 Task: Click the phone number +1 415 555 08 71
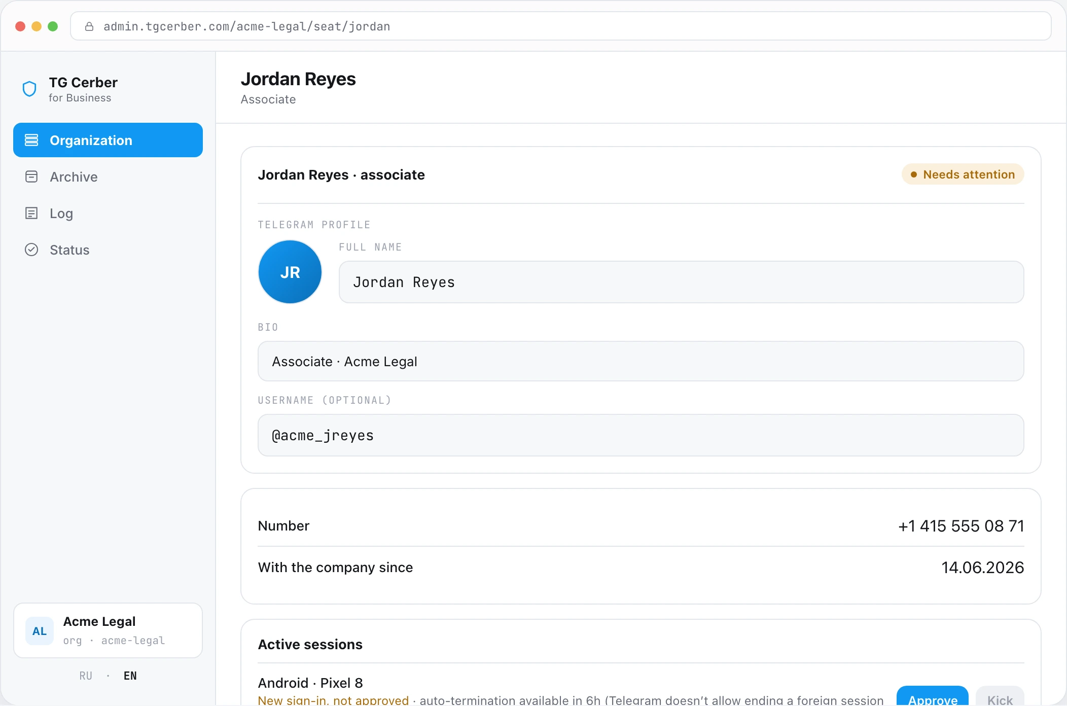point(961,526)
